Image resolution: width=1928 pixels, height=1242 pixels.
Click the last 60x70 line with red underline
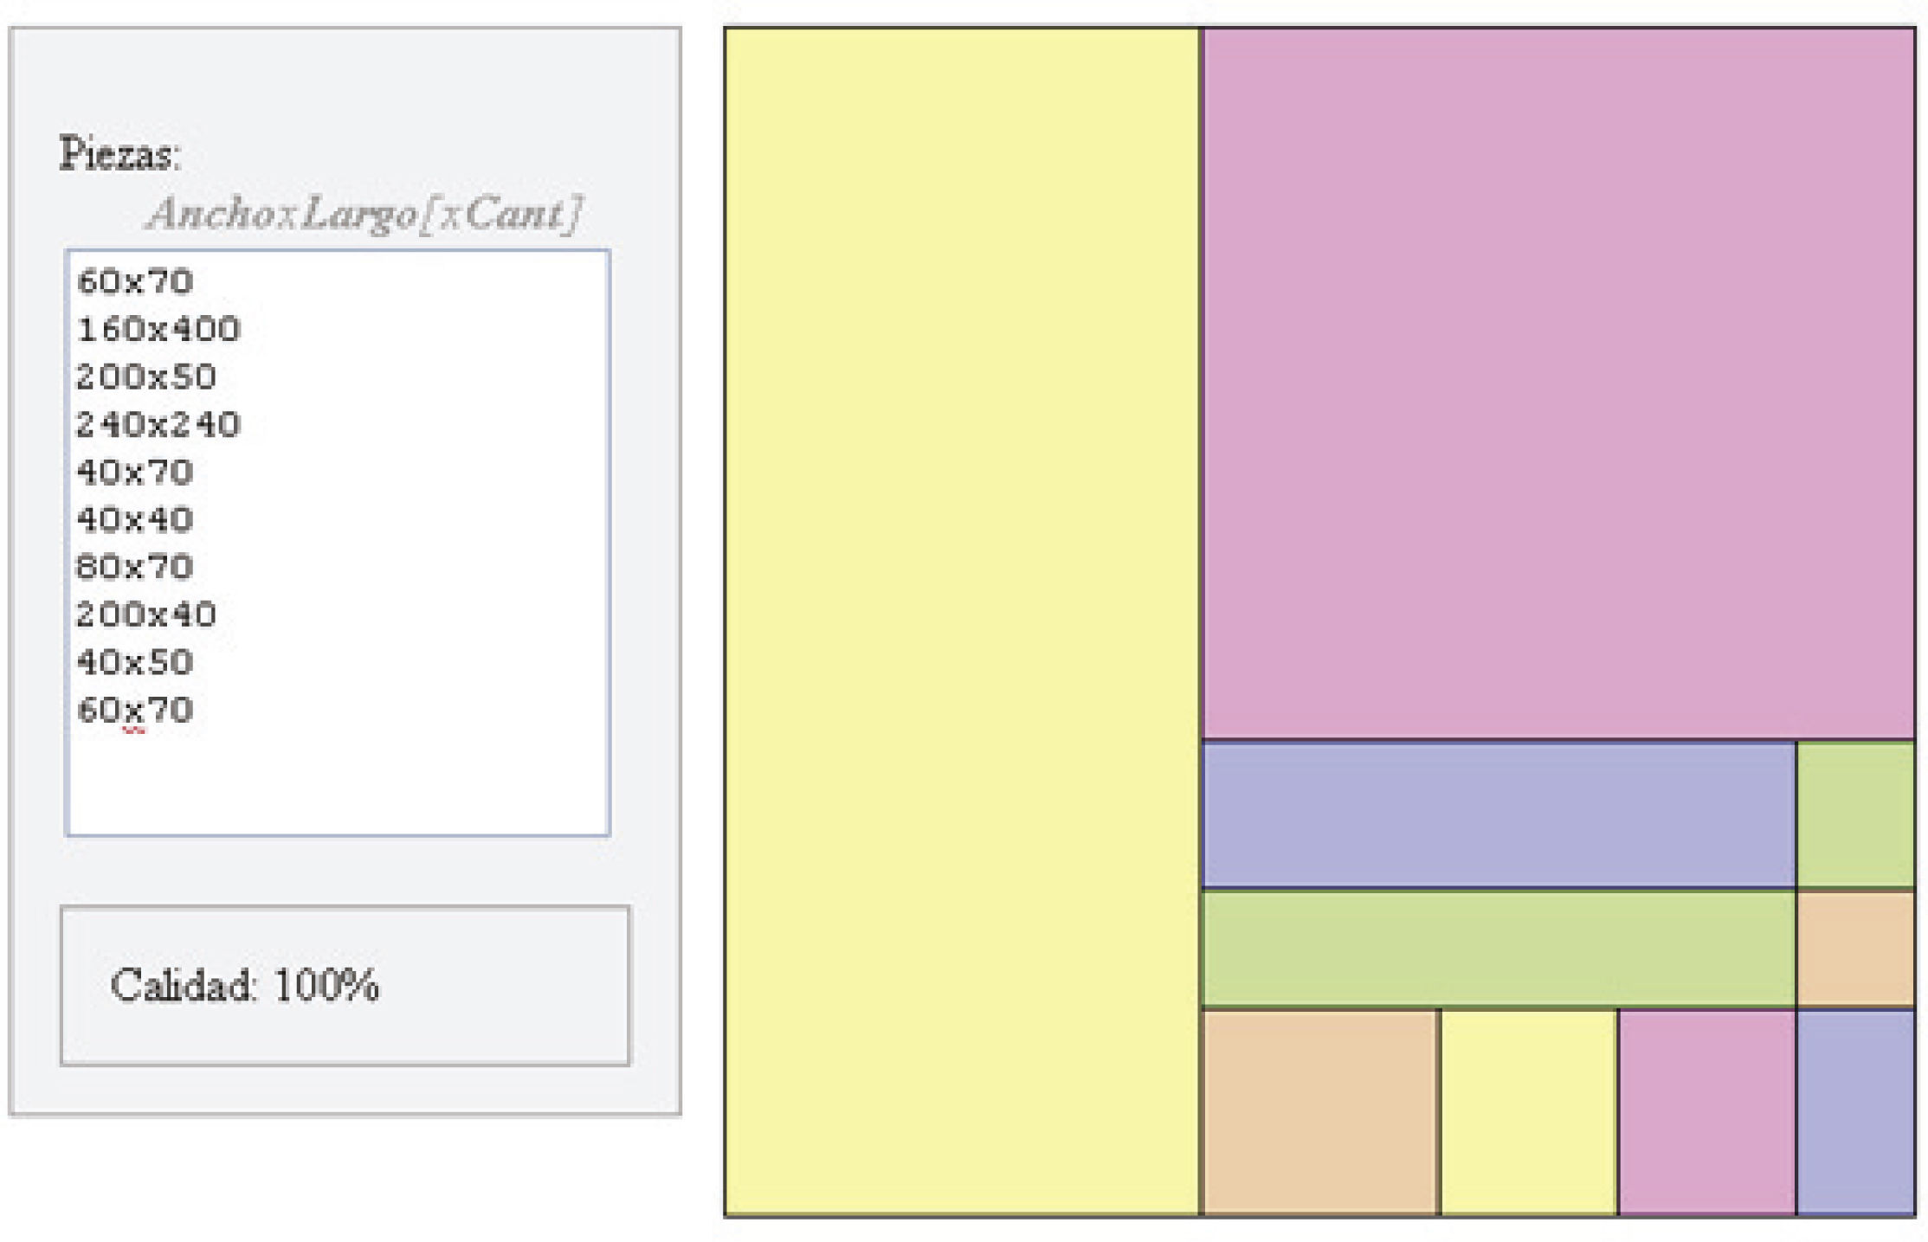[x=135, y=710]
